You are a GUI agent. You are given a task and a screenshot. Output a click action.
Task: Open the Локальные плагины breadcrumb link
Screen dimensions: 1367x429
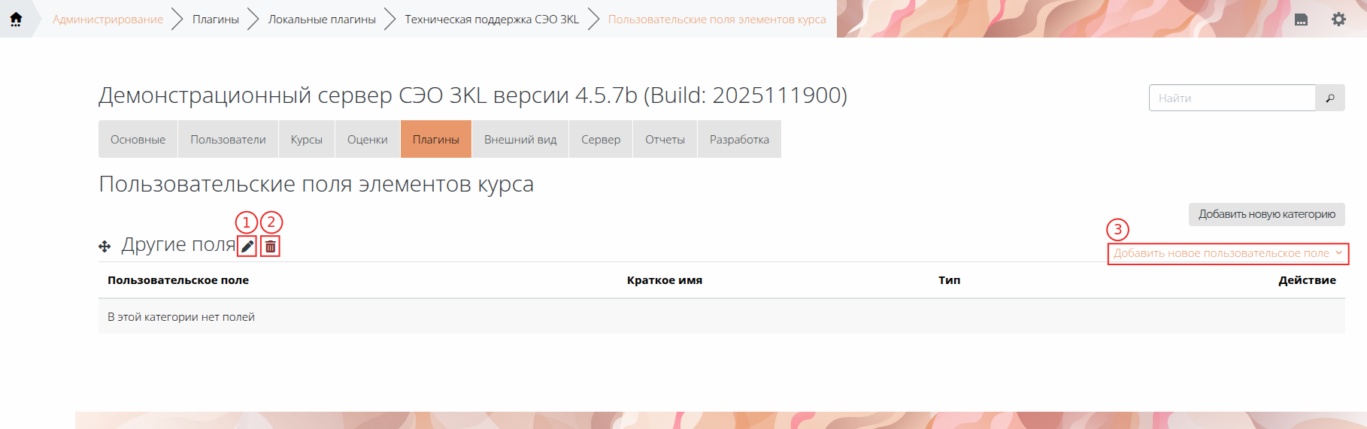tap(322, 20)
